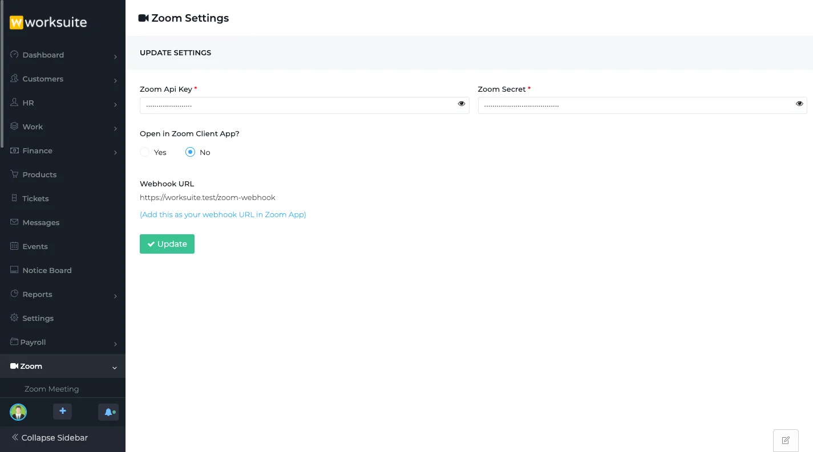Expand the Finance menu chevron
The height and width of the screenshot is (452, 813).
coord(115,152)
